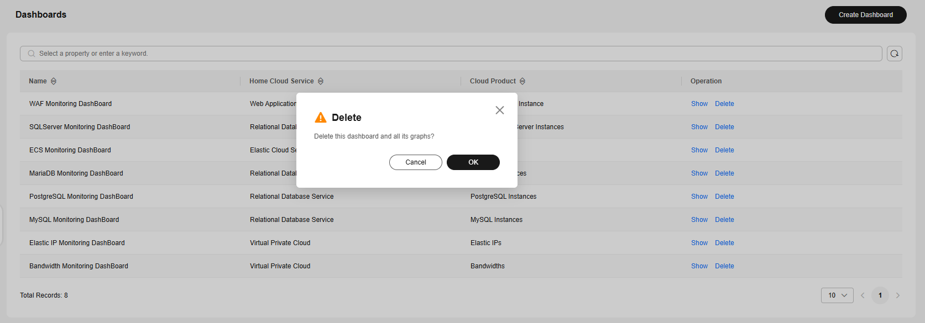Delete the Elastic IP Monitoring DashBoard
This screenshot has width=925, height=323.
[724, 243]
